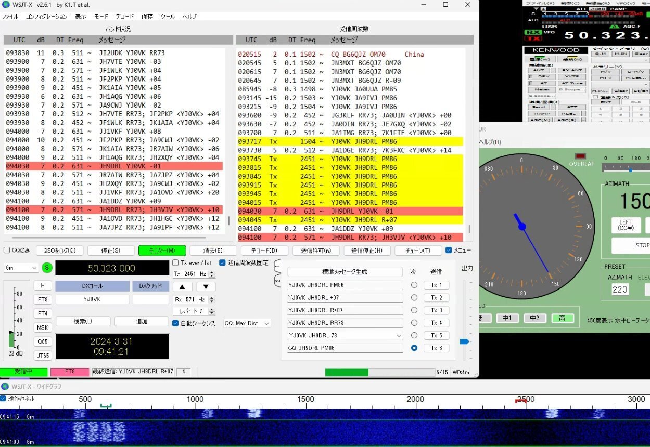Select the next-message radio for Tx 1
This screenshot has height=447, width=650.
tap(414, 285)
